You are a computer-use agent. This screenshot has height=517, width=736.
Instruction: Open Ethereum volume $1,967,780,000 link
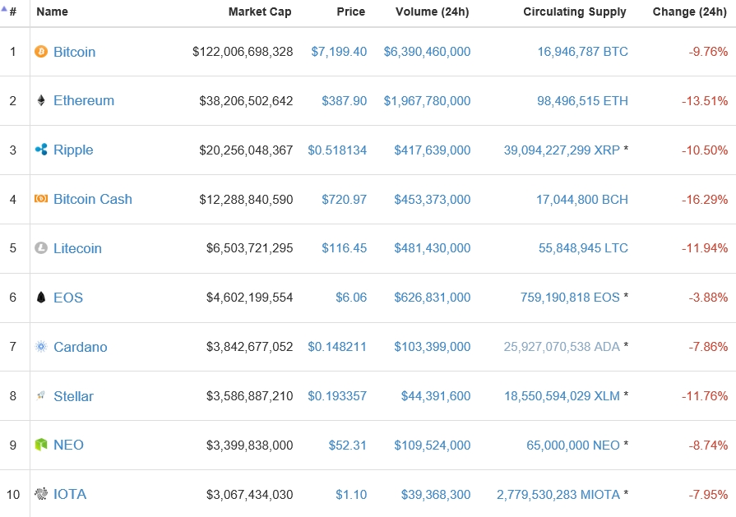(427, 101)
